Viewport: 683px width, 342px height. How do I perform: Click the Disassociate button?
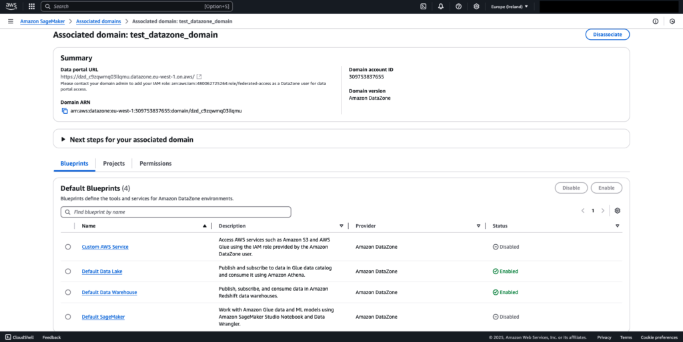click(x=607, y=35)
